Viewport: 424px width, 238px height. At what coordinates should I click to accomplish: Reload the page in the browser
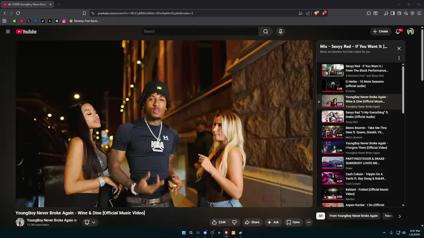pos(18,13)
